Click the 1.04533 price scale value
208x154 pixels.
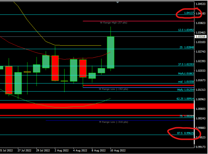click(201, 4)
